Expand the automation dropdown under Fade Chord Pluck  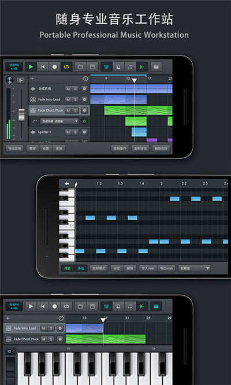(x=59, y=121)
